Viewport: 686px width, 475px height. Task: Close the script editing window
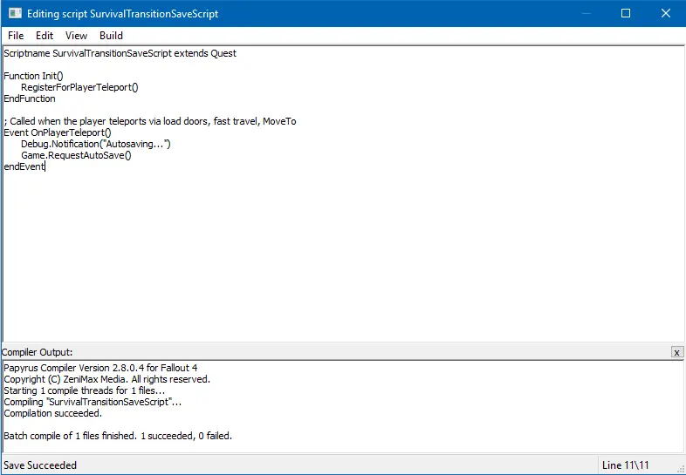[x=665, y=14]
